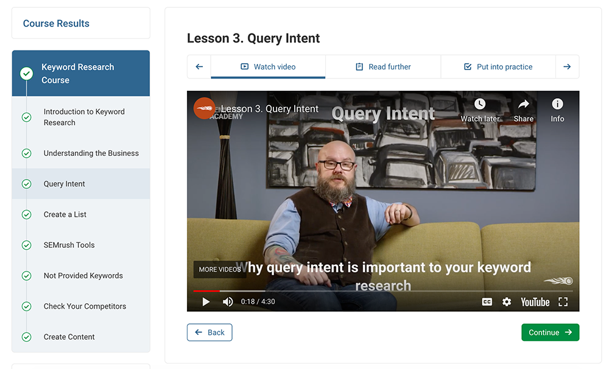Image resolution: width=609 pixels, height=369 pixels.
Task: Show video Info card
Action: click(557, 110)
